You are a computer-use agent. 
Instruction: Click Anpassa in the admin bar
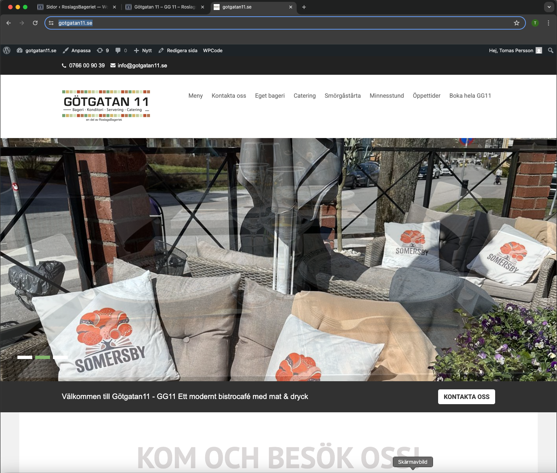pyautogui.click(x=77, y=50)
